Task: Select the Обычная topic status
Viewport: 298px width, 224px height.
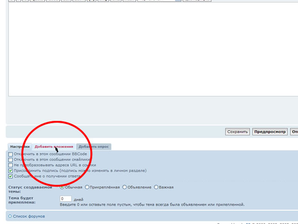Action: [62, 187]
